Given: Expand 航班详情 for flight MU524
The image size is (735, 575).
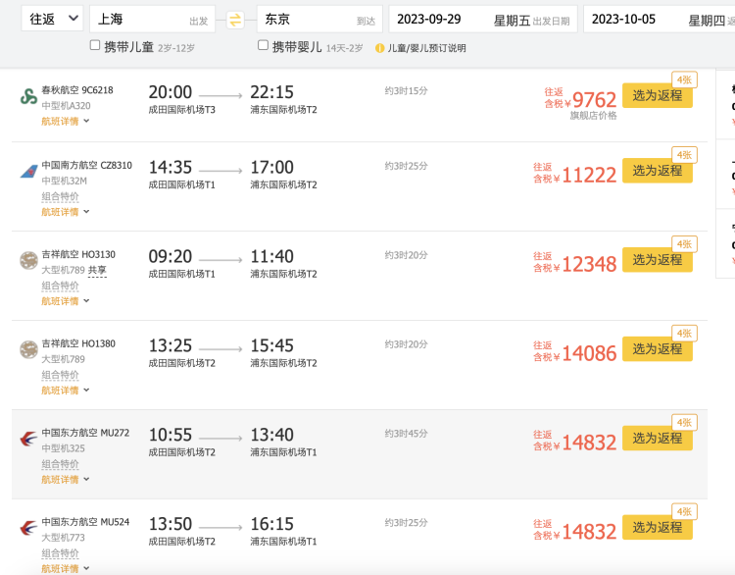Looking at the screenshot, I should pyautogui.click(x=65, y=568).
